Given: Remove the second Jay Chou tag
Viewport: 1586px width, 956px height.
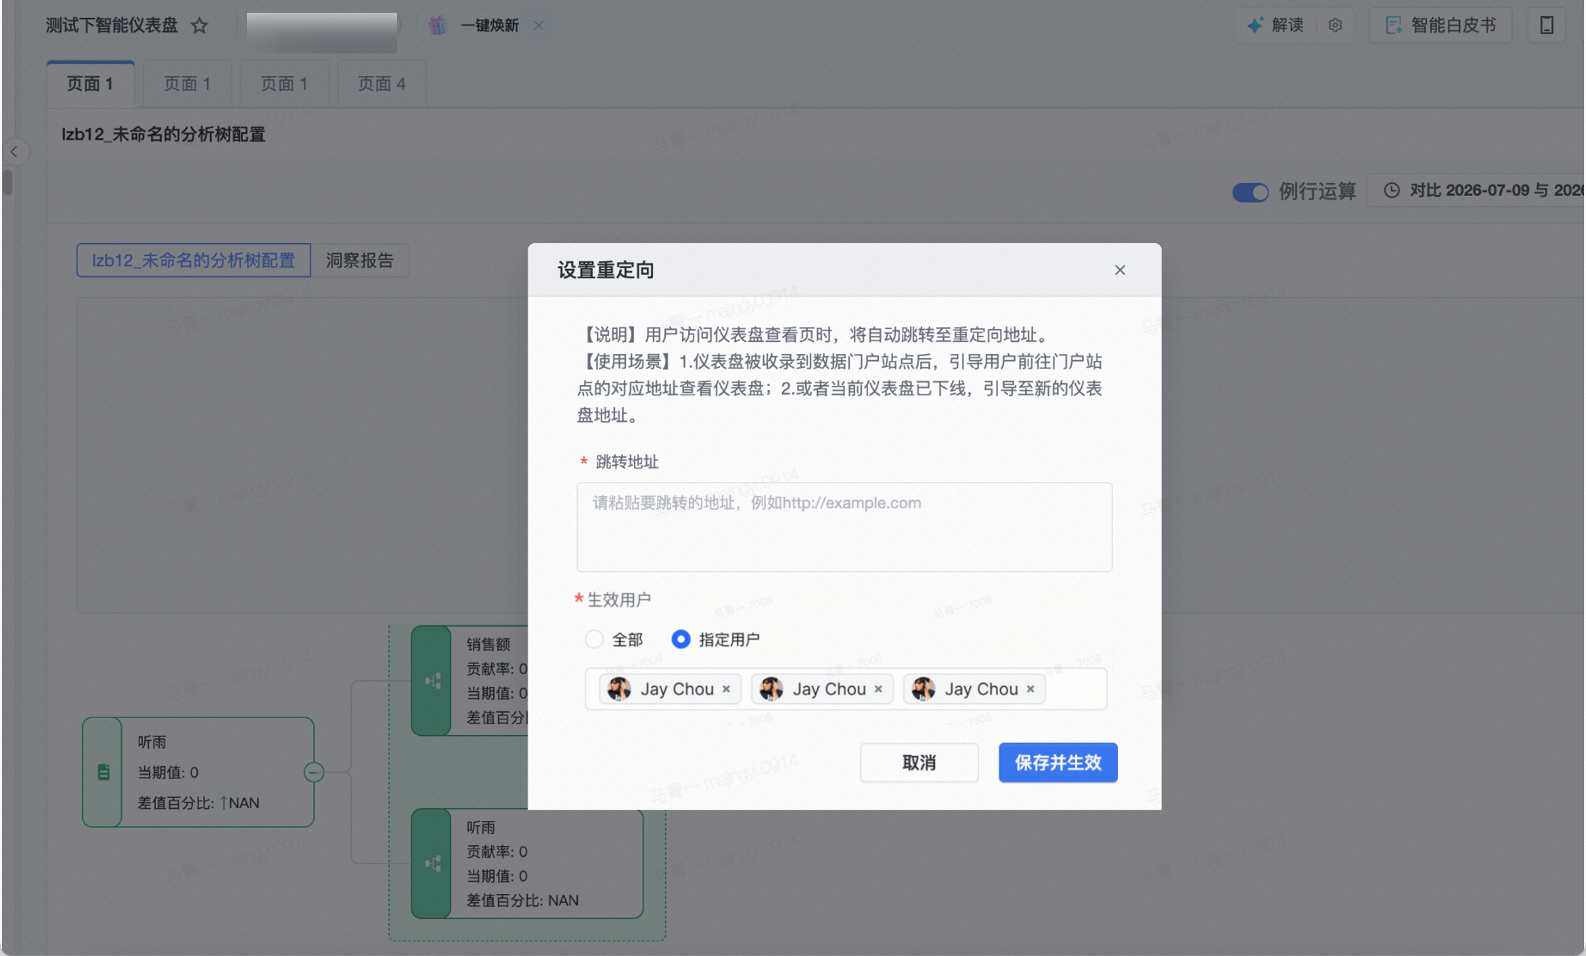Looking at the screenshot, I should (878, 689).
